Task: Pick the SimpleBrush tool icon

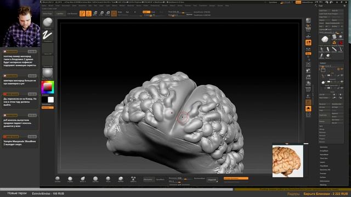Action: (334, 43)
